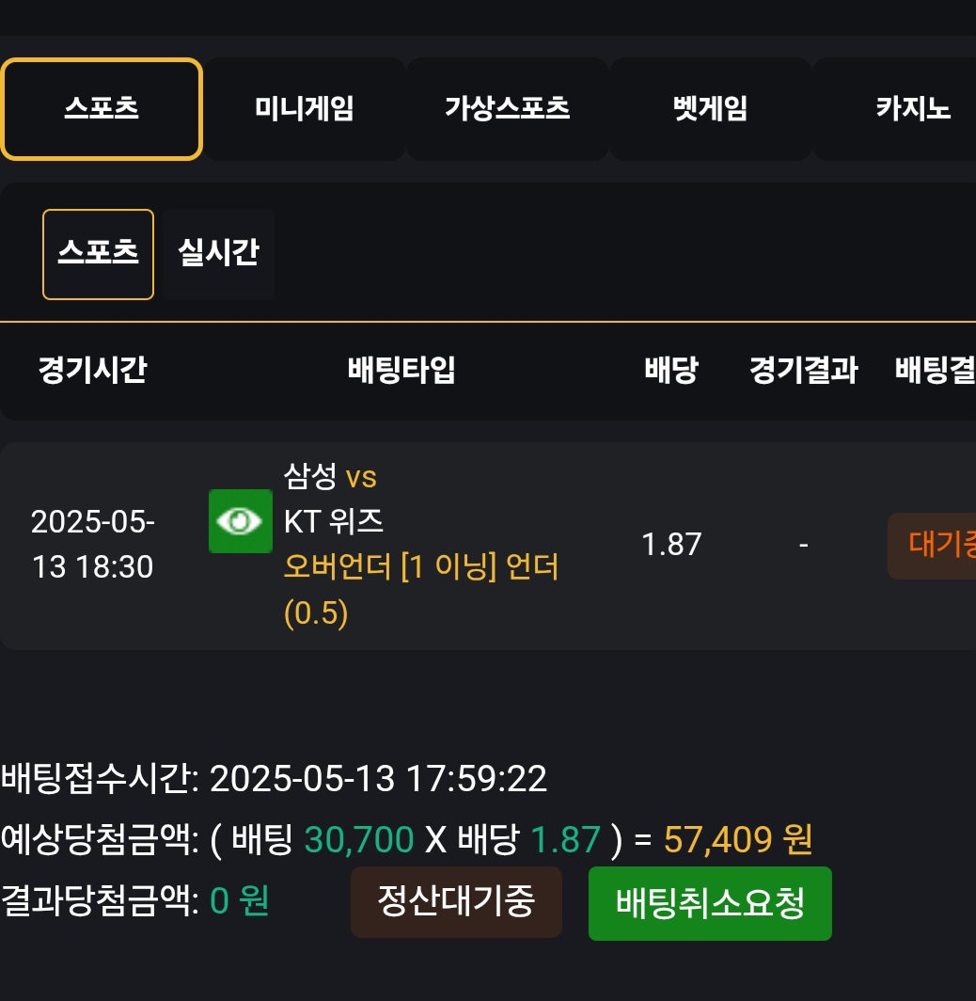Click the 배팅타입 column header
976x1001 pixels.
click(x=401, y=370)
